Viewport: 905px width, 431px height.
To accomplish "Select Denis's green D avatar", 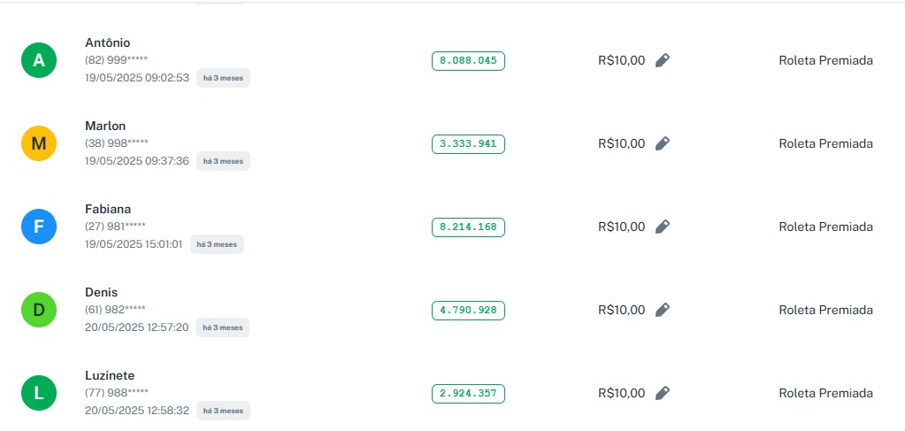I will 39,310.
